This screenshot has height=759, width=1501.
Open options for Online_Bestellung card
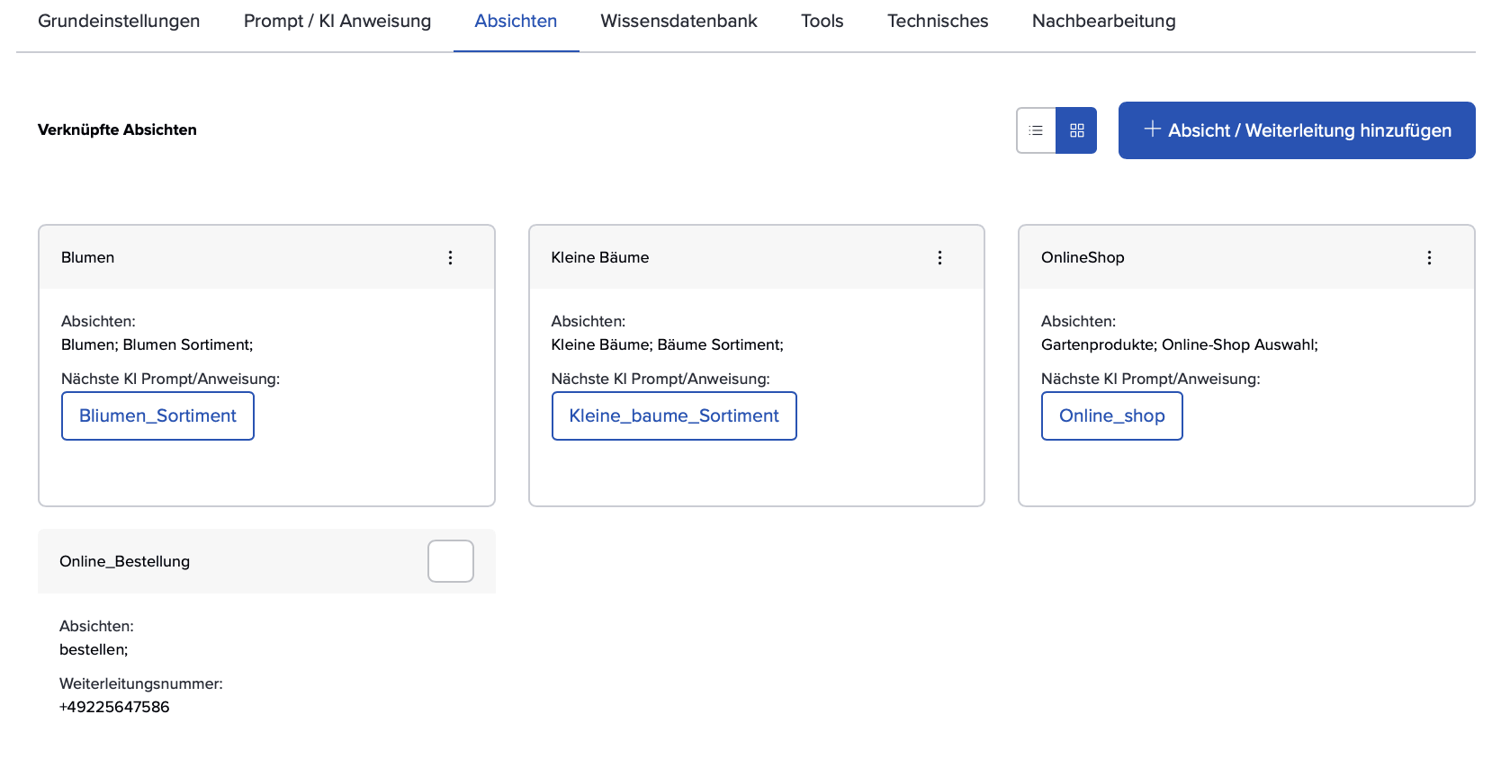(x=450, y=561)
